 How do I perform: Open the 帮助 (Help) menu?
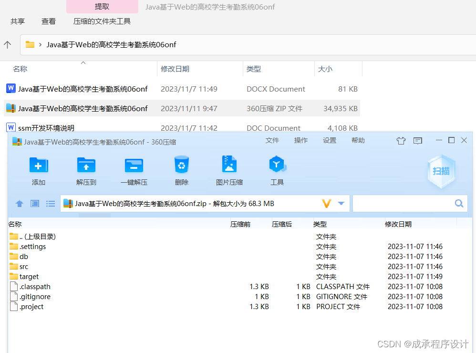(x=358, y=140)
